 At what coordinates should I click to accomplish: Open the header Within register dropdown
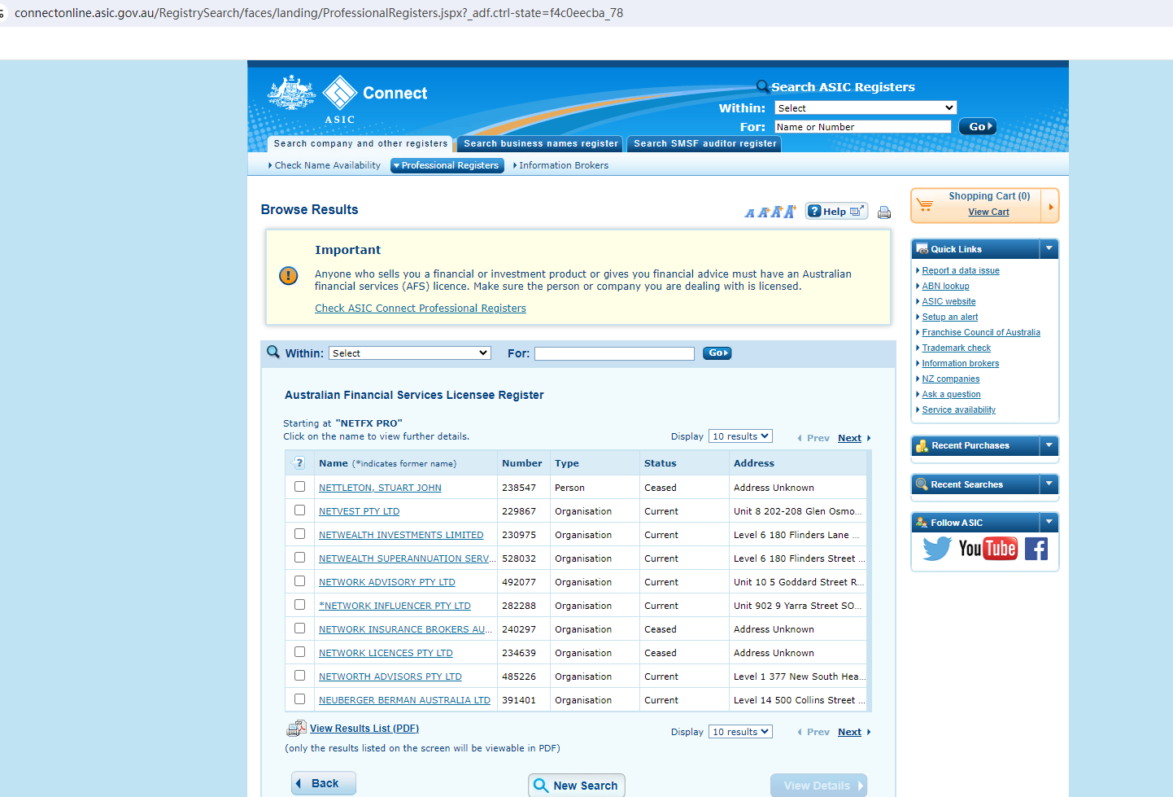click(x=866, y=108)
